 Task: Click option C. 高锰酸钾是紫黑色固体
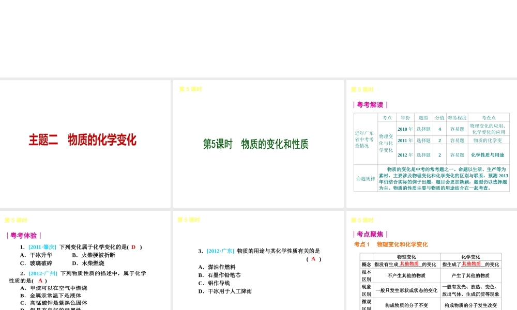(x=54, y=303)
